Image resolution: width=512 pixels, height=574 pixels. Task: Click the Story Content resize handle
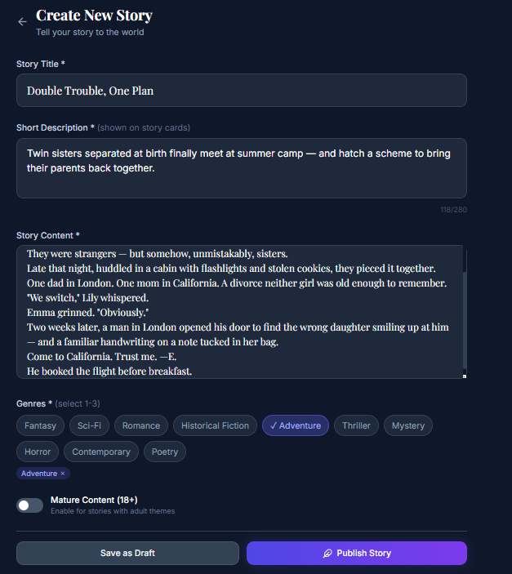click(x=464, y=376)
